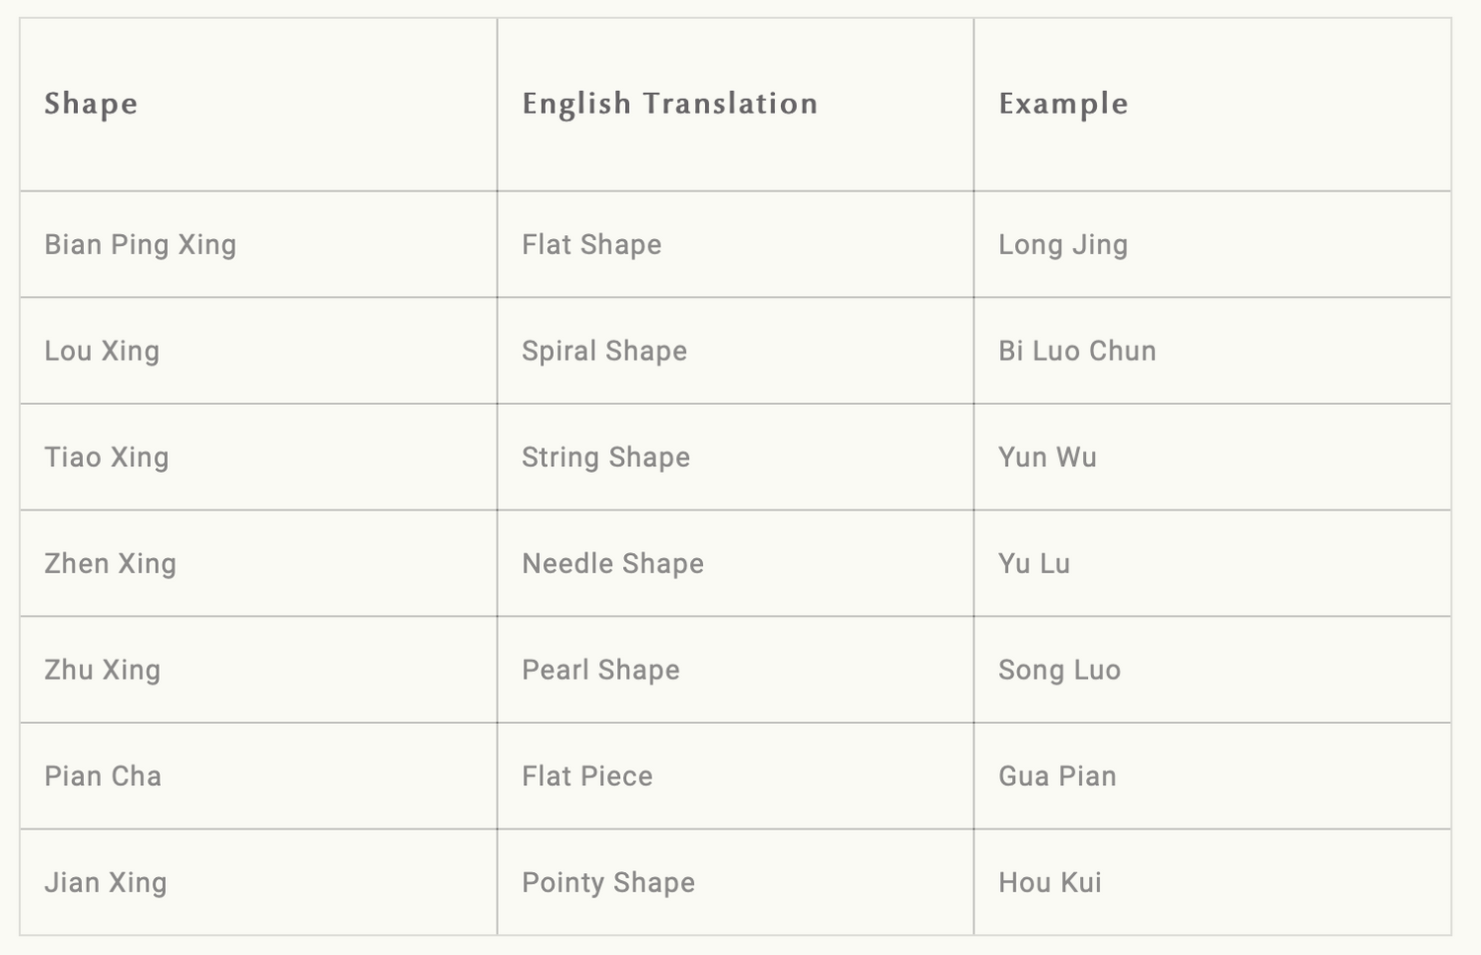This screenshot has width=1481, height=955.
Task: Click the Long Jing example cell
Action: (x=1212, y=244)
